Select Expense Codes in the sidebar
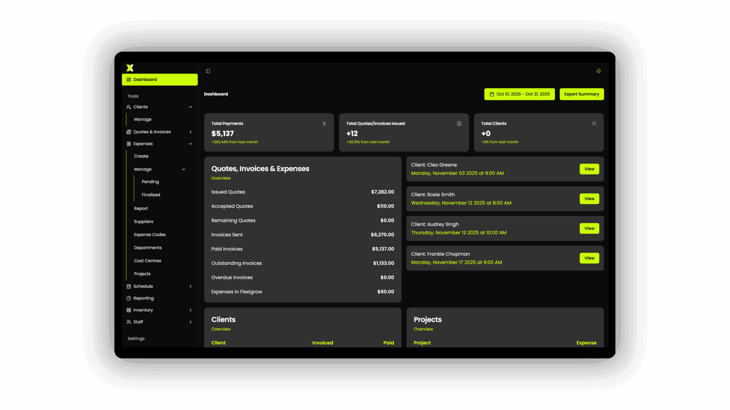 [150, 234]
